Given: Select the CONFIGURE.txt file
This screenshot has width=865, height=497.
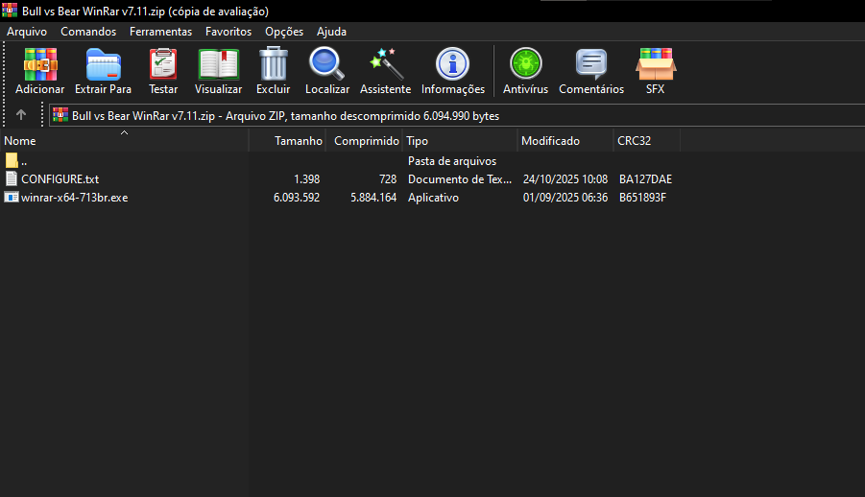Looking at the screenshot, I should (x=60, y=179).
